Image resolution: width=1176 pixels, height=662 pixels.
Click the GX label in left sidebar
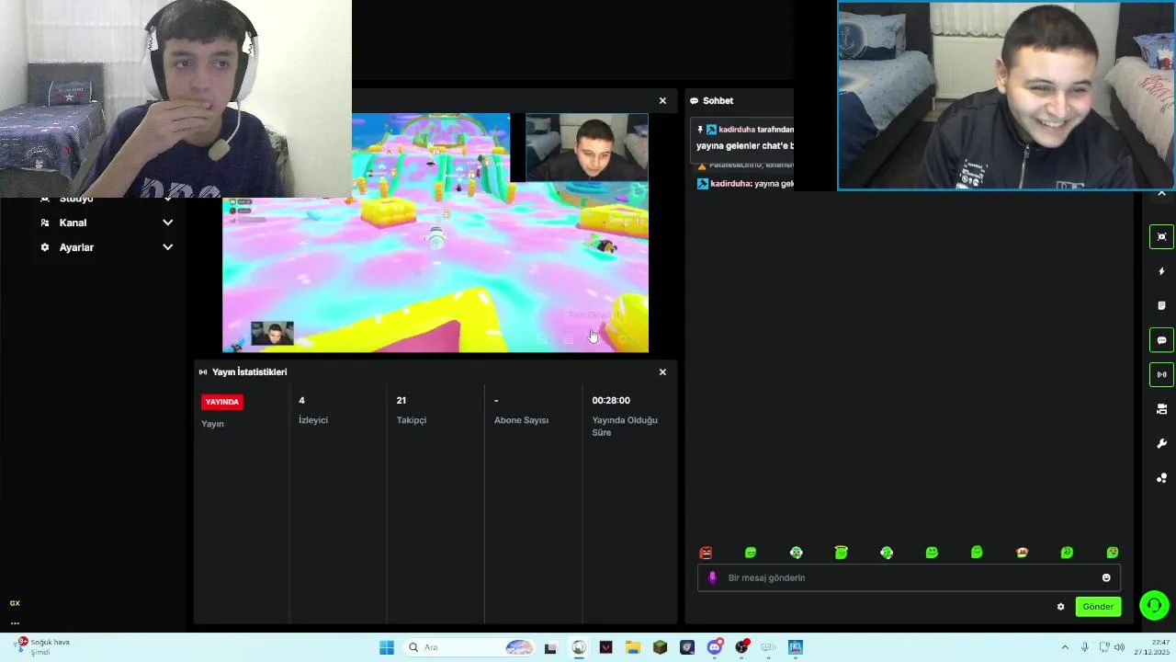pos(15,603)
